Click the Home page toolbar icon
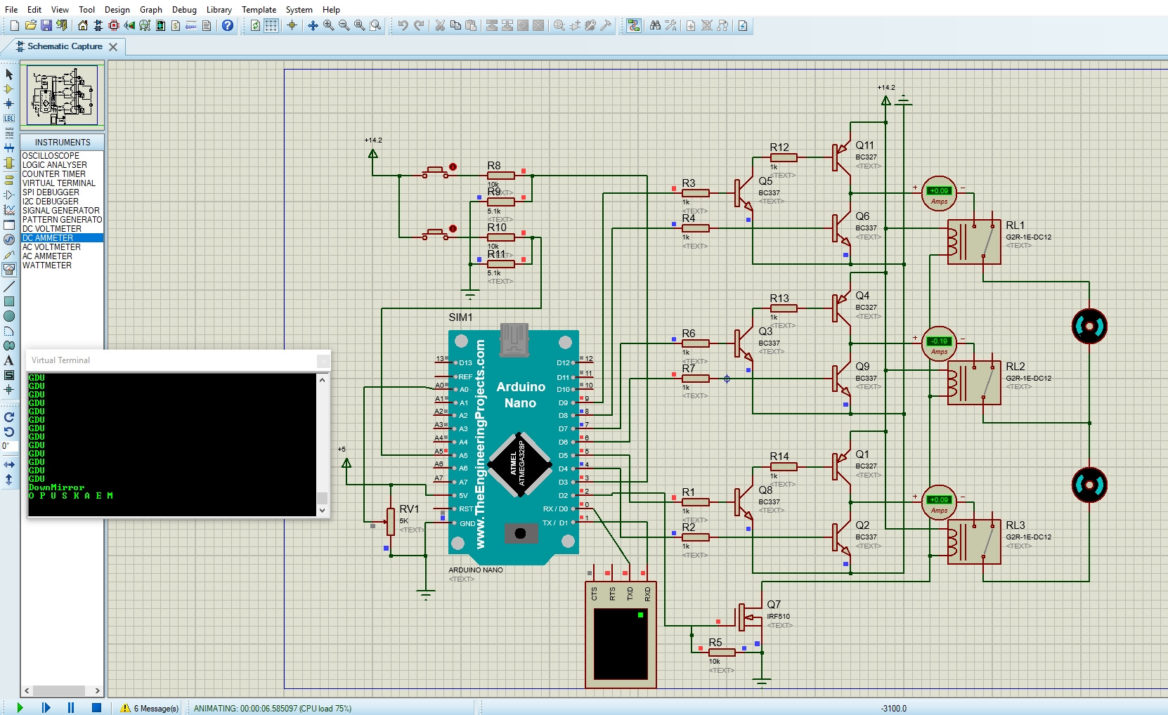The height and width of the screenshot is (715, 1168). (83, 25)
